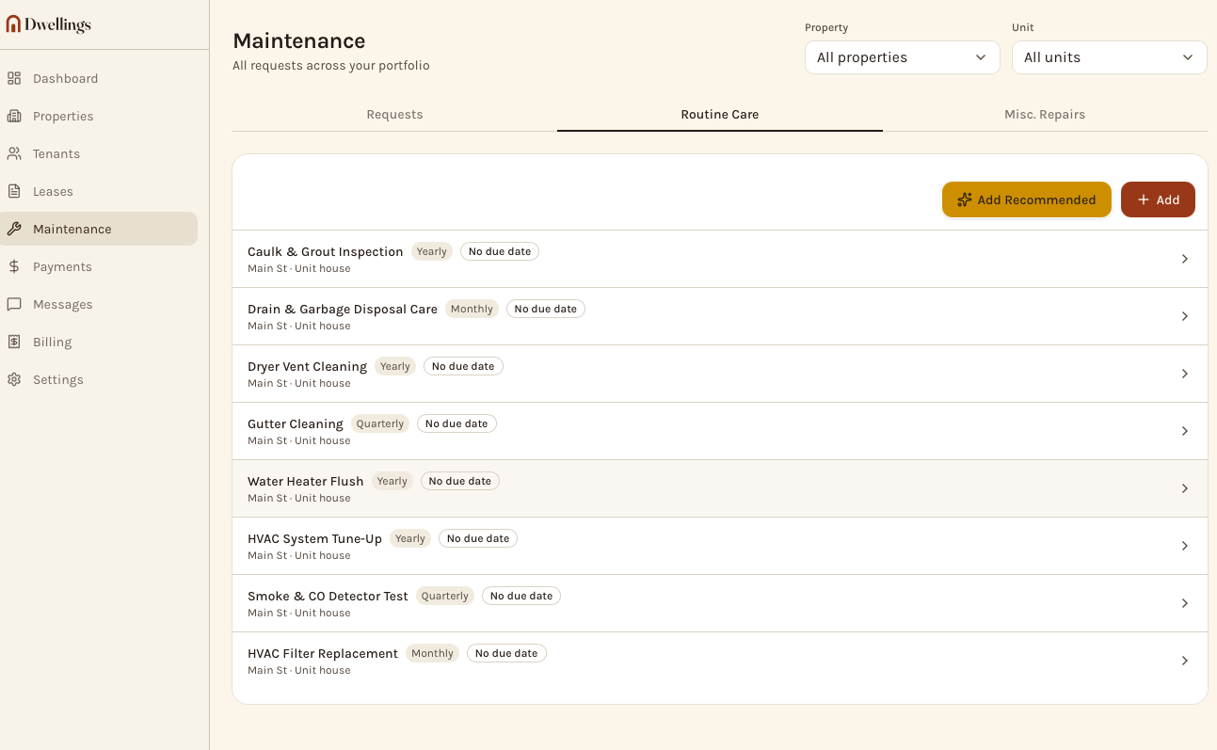
Task: Click the Dwellings logo icon
Action: [x=13, y=24]
